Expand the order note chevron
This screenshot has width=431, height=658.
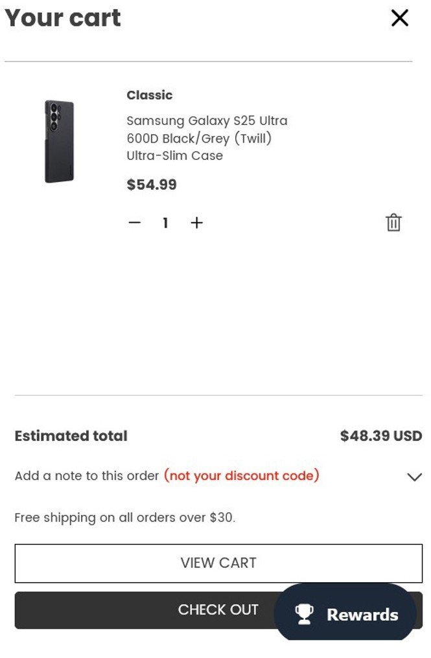point(414,477)
